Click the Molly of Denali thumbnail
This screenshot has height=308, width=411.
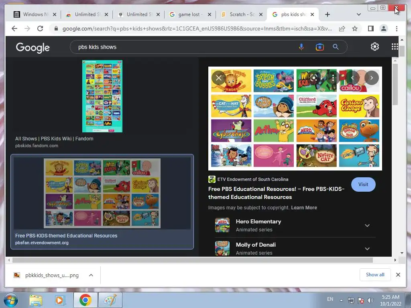222,248
